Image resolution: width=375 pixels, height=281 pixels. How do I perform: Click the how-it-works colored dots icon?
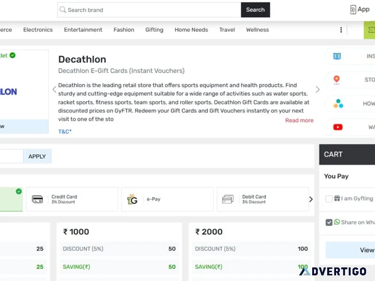click(x=338, y=104)
